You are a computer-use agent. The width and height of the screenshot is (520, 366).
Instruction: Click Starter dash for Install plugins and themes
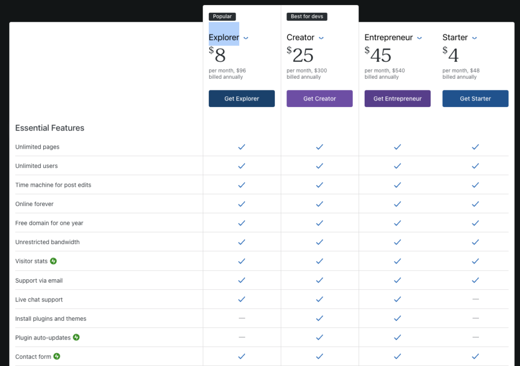(475, 318)
